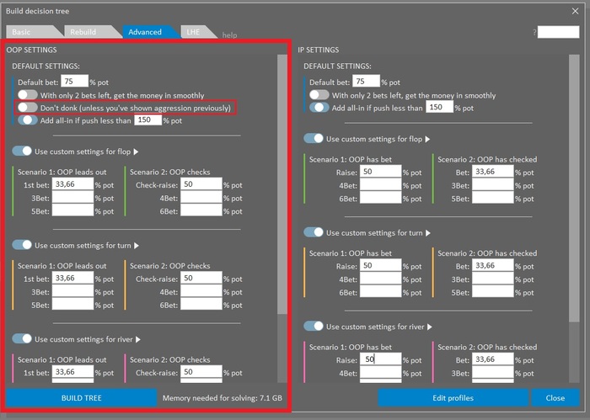
Task: Click IP river Bet field under OOP has checked
Action: (x=492, y=359)
